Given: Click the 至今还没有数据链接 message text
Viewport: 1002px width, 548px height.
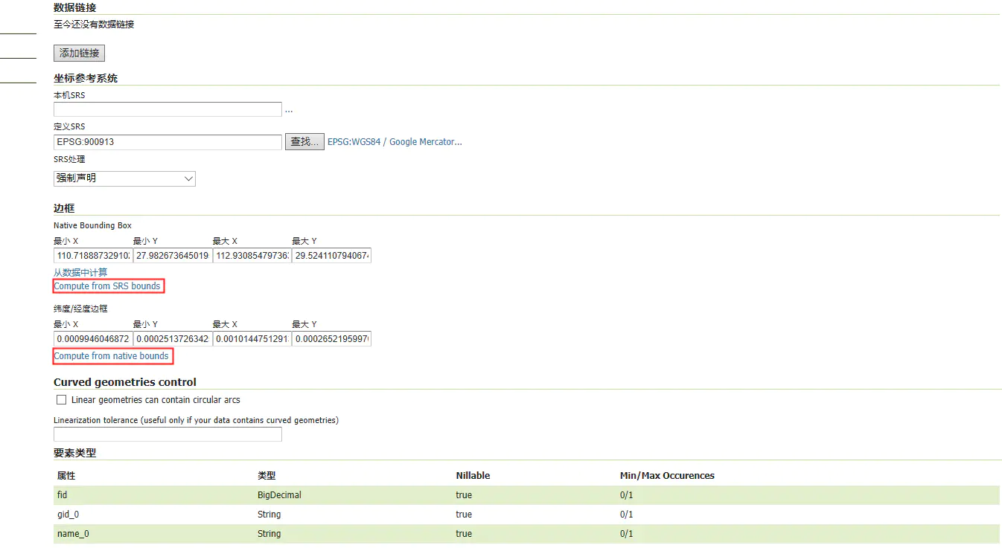Looking at the screenshot, I should (x=94, y=25).
